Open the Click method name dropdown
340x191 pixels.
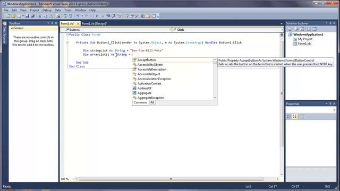click(282, 30)
